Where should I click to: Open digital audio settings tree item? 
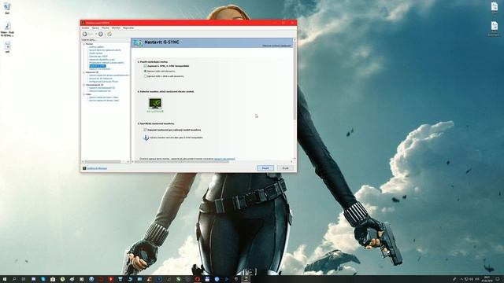coord(102,60)
